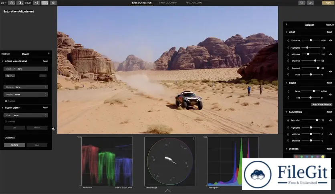The image size is (335, 194).
Task: Click the saturation Midtones adjustment icon
Action: coord(288,134)
